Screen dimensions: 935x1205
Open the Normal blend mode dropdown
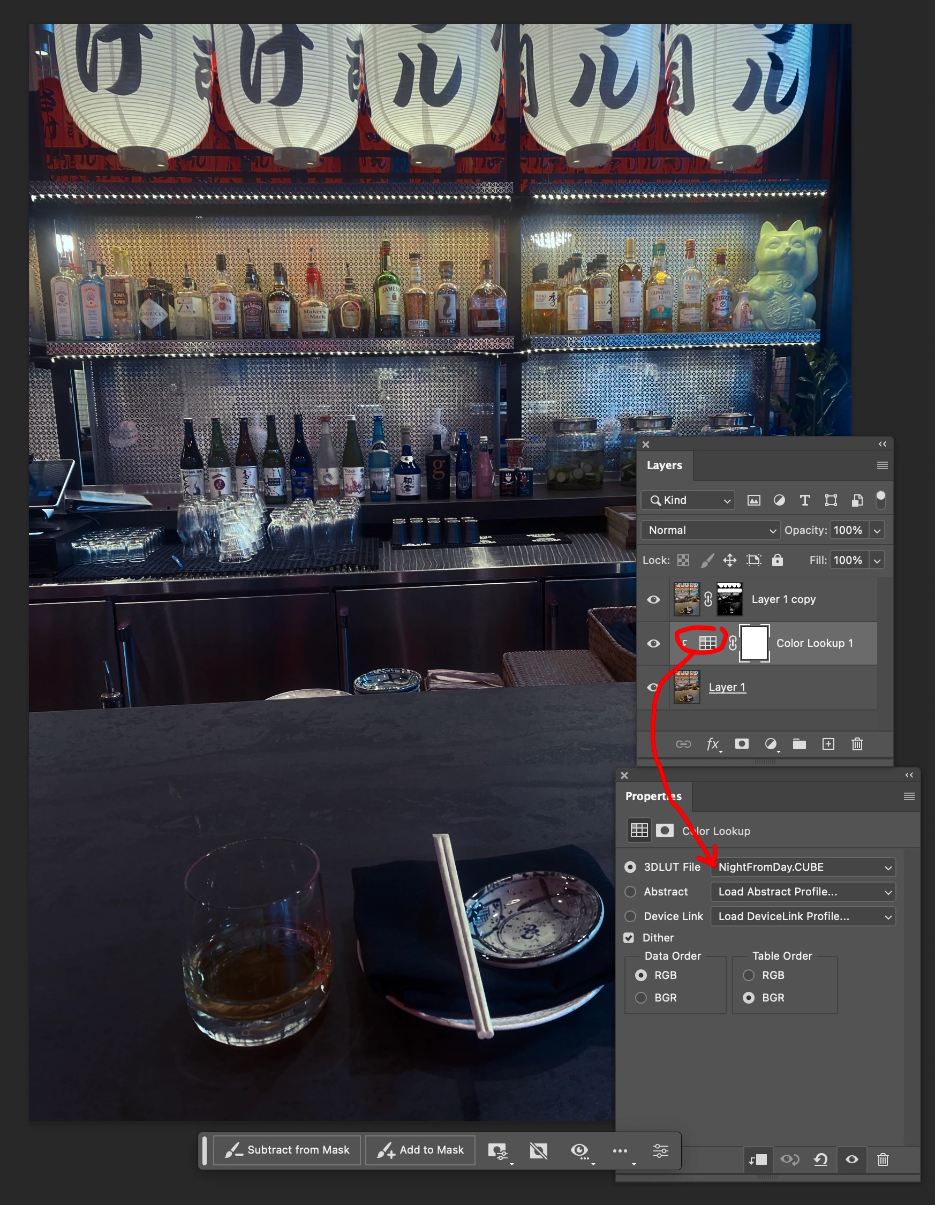[x=711, y=530]
